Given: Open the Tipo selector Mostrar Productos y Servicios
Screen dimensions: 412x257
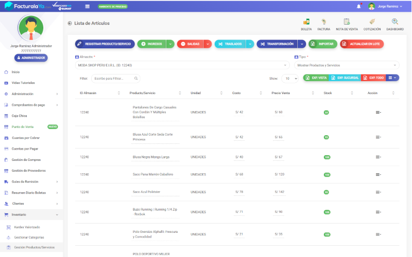Looking at the screenshot, I should pyautogui.click(x=347, y=65).
